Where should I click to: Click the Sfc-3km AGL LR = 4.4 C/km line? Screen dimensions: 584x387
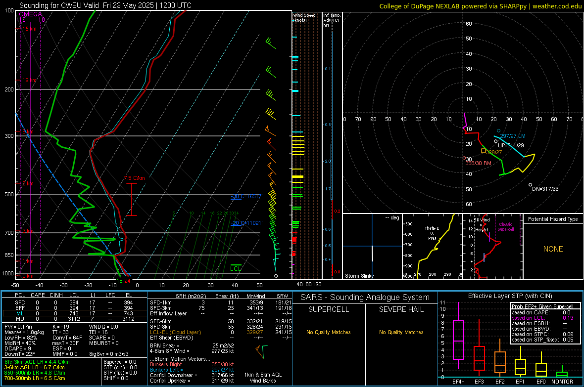(37, 362)
